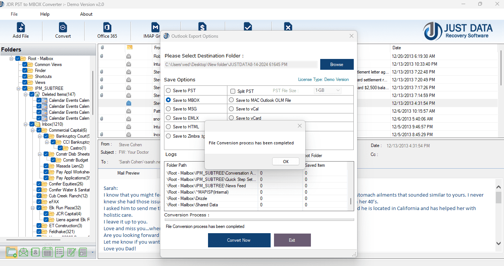This screenshot has height=266, width=504.
Task: Uncheck the Finder folder checkbox
Action: (25, 71)
